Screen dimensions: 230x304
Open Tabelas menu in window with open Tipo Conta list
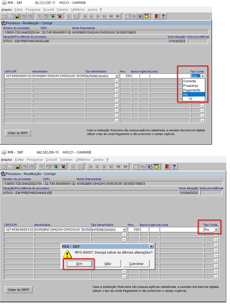[x=62, y=10]
